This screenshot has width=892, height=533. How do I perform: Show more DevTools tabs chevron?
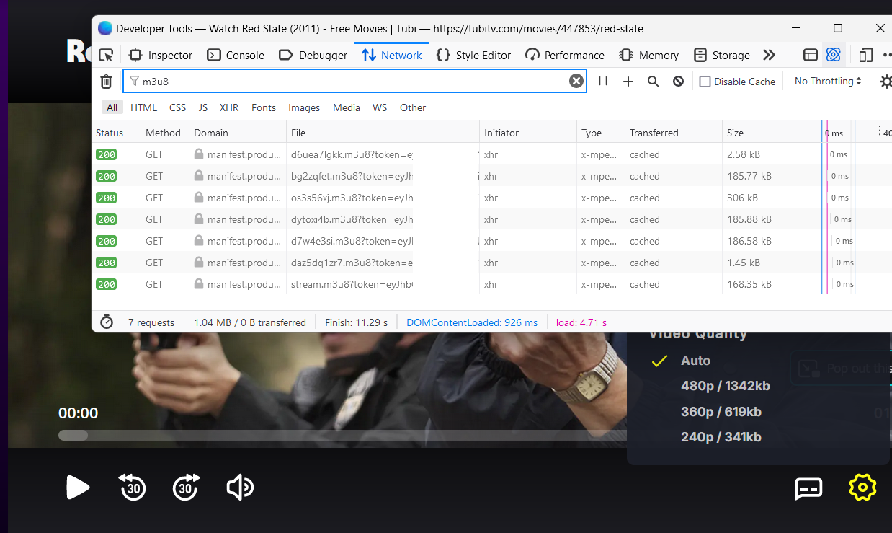click(x=769, y=55)
